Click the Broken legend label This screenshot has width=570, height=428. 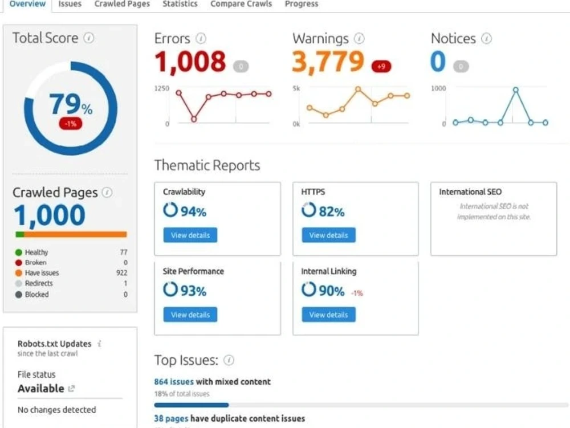(35, 262)
